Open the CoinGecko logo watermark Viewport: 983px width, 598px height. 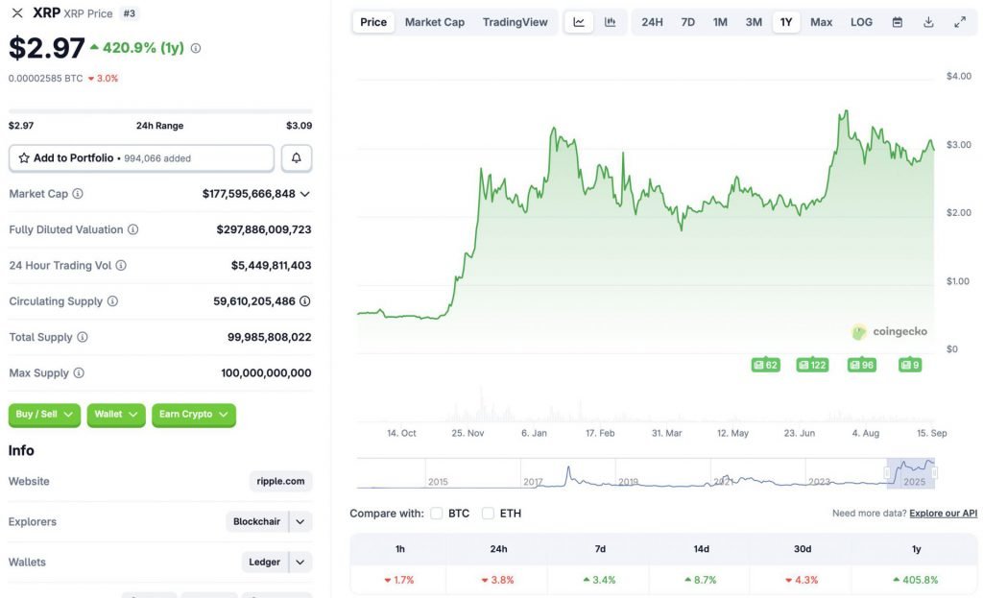coord(888,331)
